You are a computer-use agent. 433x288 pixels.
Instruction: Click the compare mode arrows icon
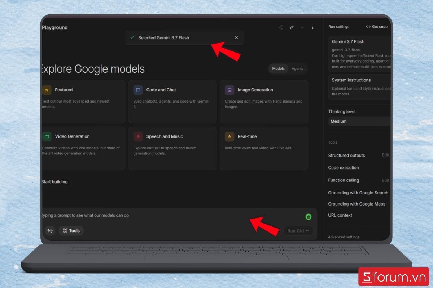pyautogui.click(x=291, y=27)
